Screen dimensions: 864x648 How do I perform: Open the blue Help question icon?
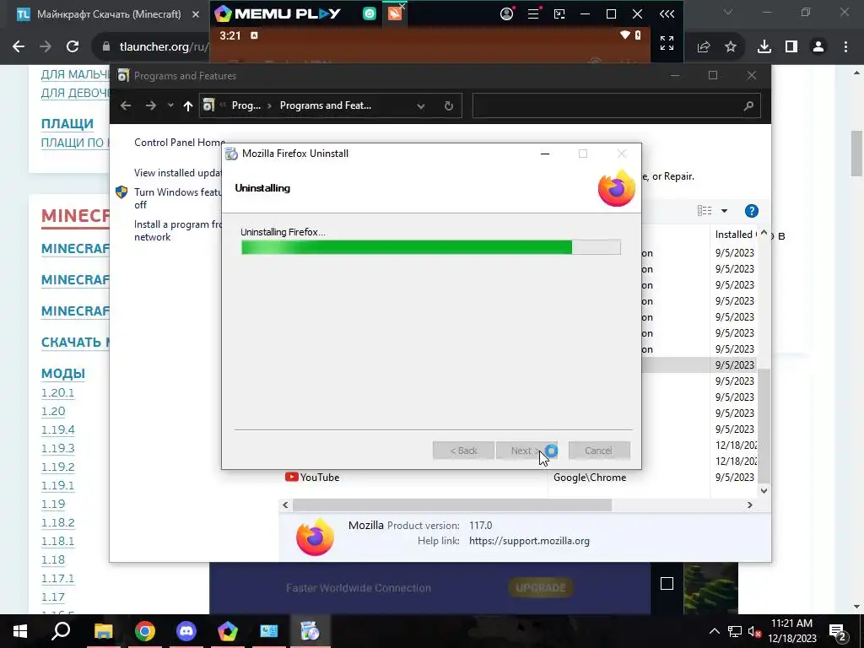751,210
